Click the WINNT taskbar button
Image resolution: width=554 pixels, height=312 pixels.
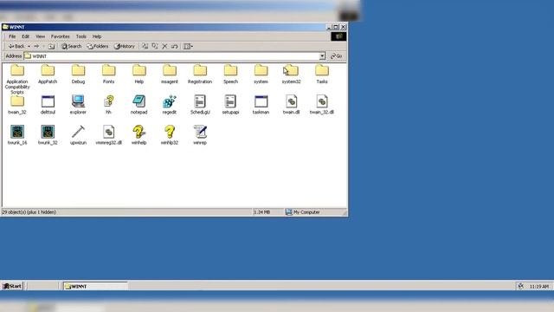(x=95, y=286)
